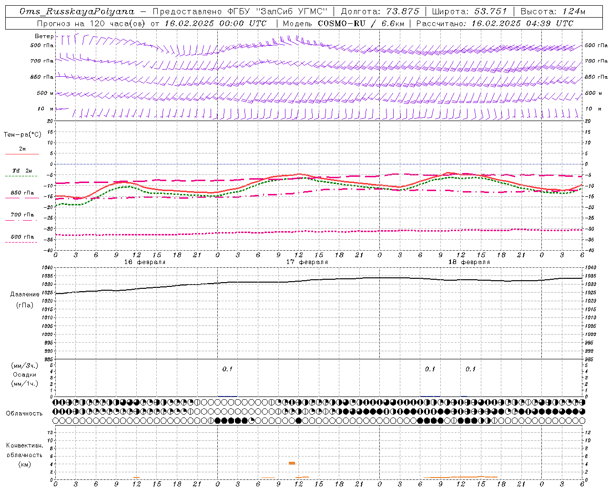Click the station name Oms_RusskayaPolyana
The height and width of the screenshot is (488, 610).
coord(77,11)
